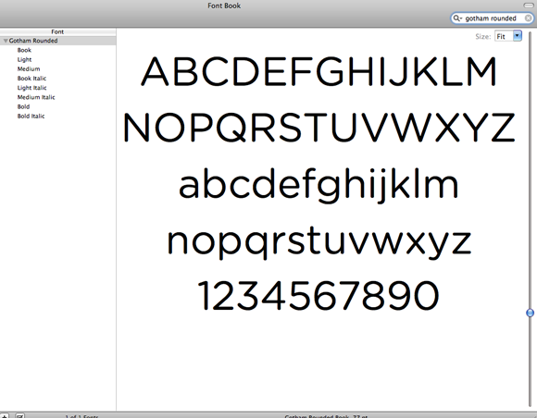Screen dimensions: 537x418
Task: Click the Font column header
Action: (x=58, y=31)
